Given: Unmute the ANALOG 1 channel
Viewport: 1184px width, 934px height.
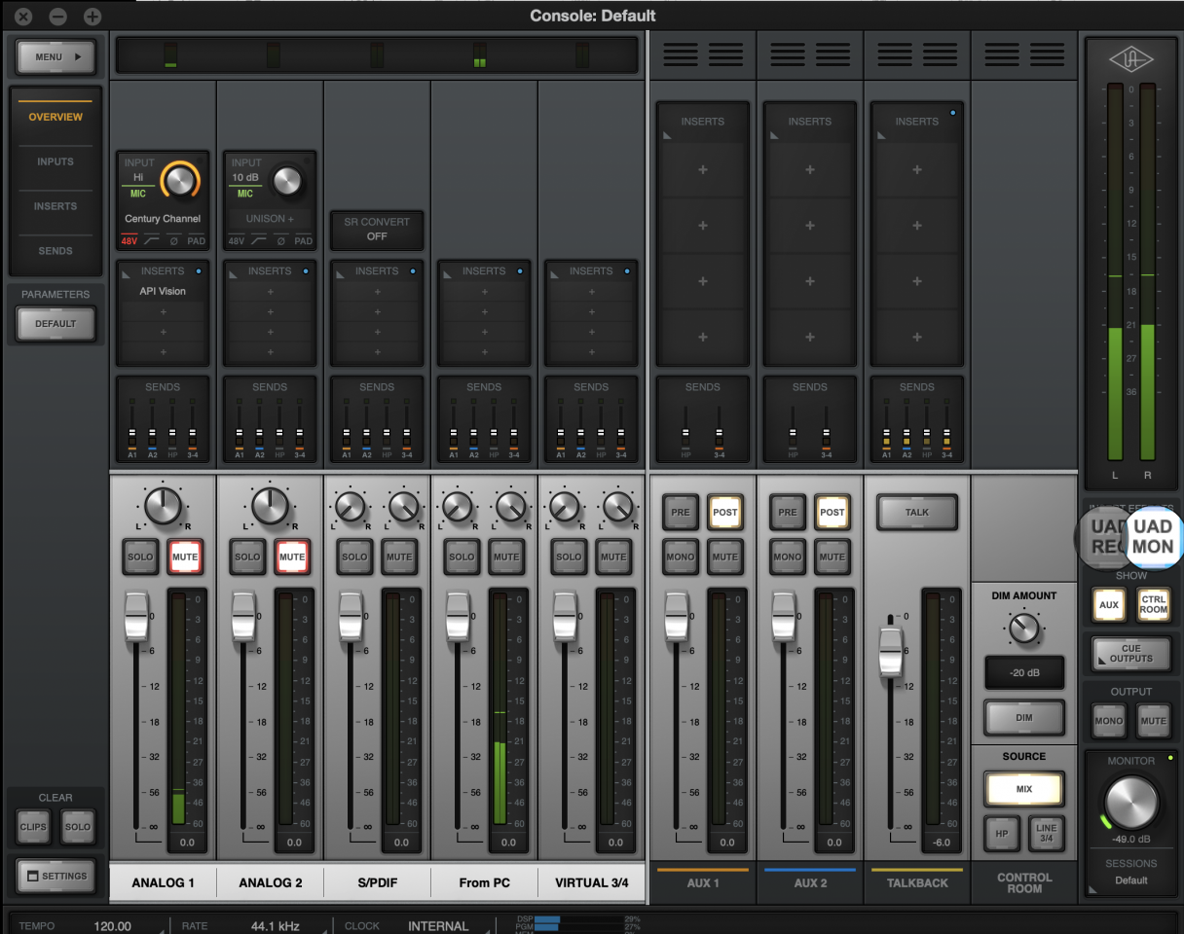Looking at the screenshot, I should pos(184,557).
